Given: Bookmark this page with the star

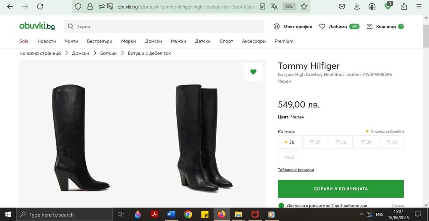Looking at the screenshot, I should coord(304,6).
